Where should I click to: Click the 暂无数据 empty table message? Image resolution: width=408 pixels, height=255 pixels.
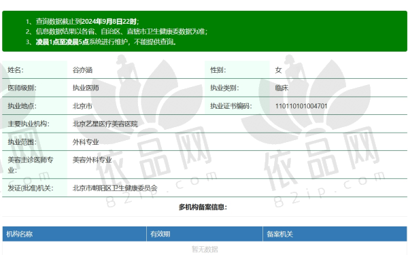click(x=205, y=250)
